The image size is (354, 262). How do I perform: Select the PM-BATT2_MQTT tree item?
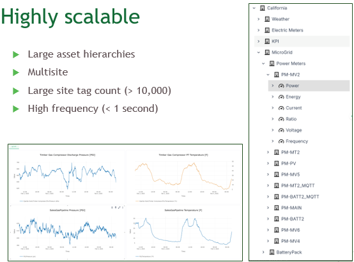[x=300, y=197]
